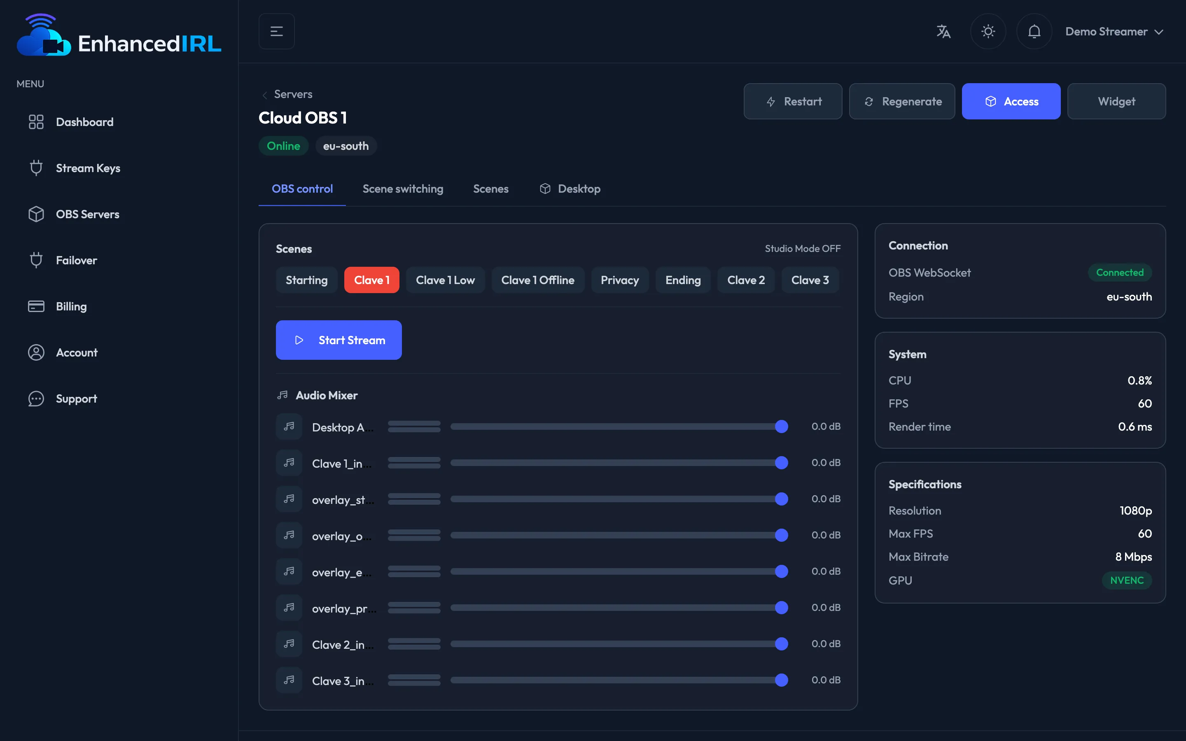Viewport: 1186px width, 741px height.
Task: Toggle Studio Mode OFF label
Action: click(x=802, y=249)
